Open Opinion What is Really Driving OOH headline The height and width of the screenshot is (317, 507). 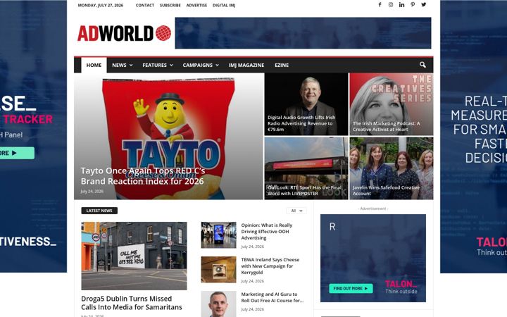point(267,231)
